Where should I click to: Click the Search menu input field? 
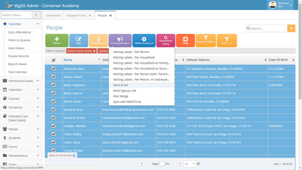click(x=16, y=15)
